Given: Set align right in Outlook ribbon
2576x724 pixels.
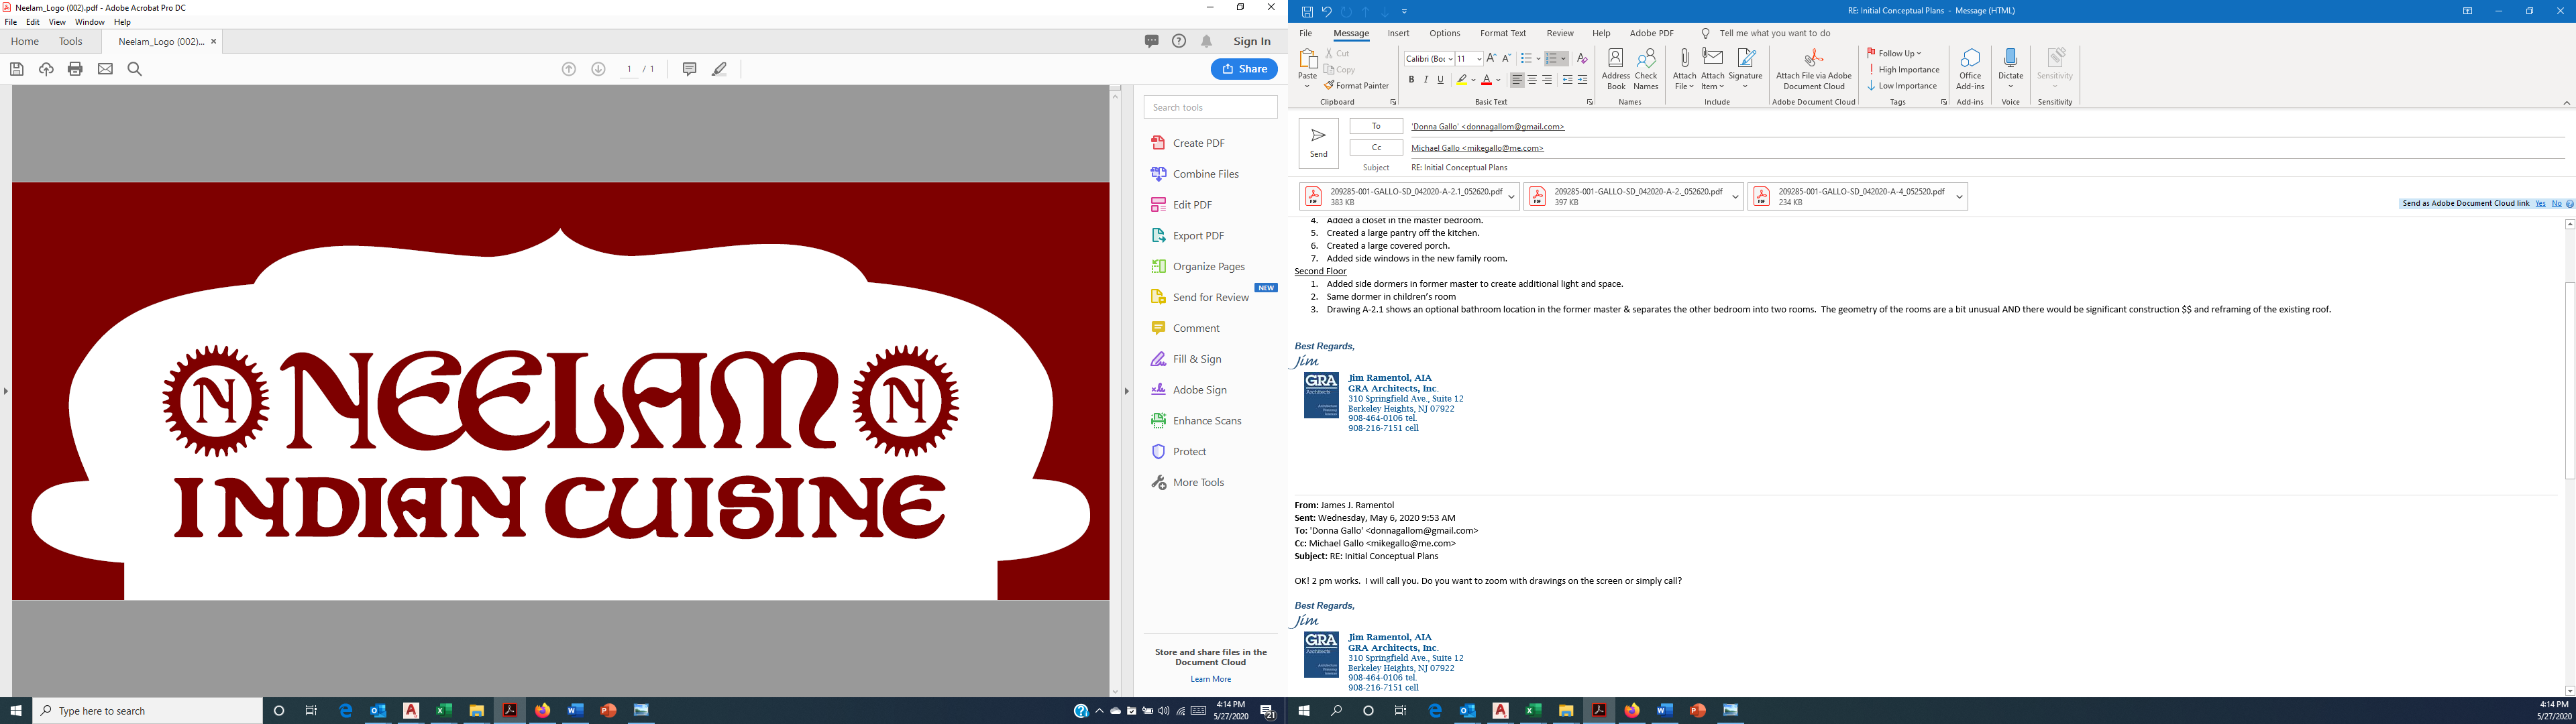Looking at the screenshot, I should (1547, 80).
